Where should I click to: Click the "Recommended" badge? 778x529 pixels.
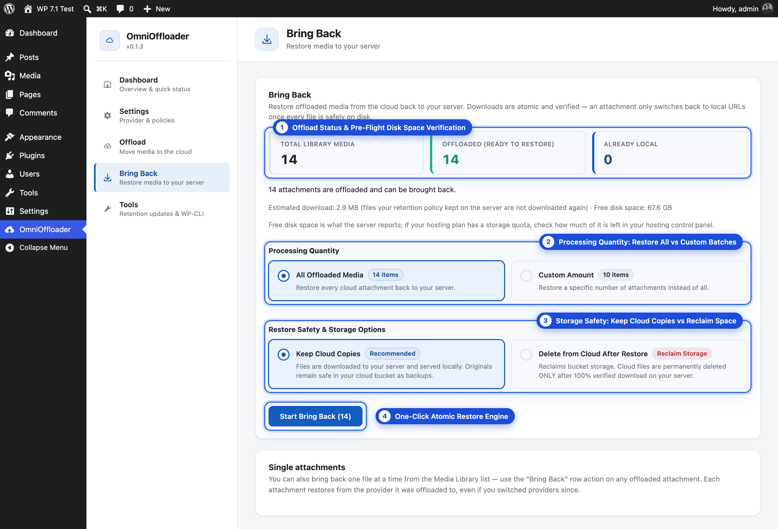392,354
